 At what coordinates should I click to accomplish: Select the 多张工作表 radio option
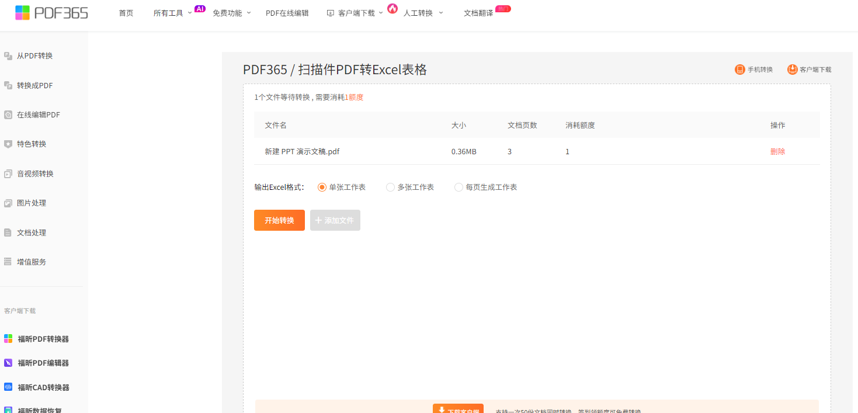click(x=390, y=188)
